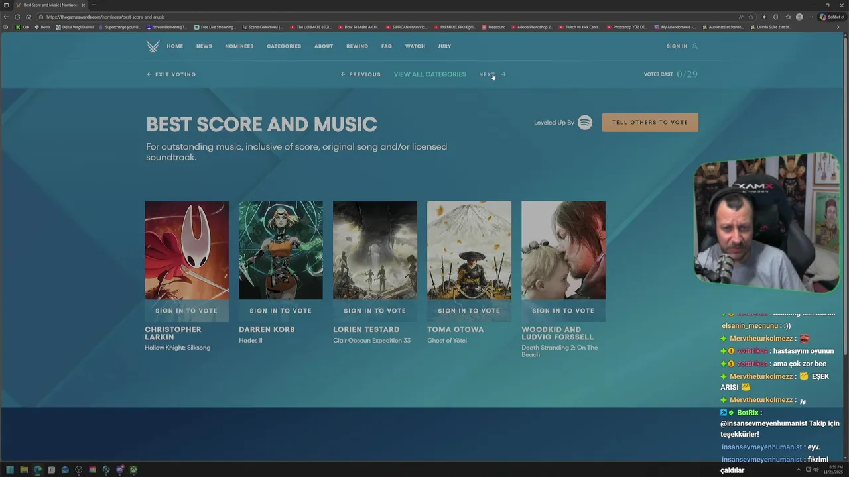This screenshot has height=477, width=849.
Task: Open the StreamElements bookmark
Action: click(166, 27)
